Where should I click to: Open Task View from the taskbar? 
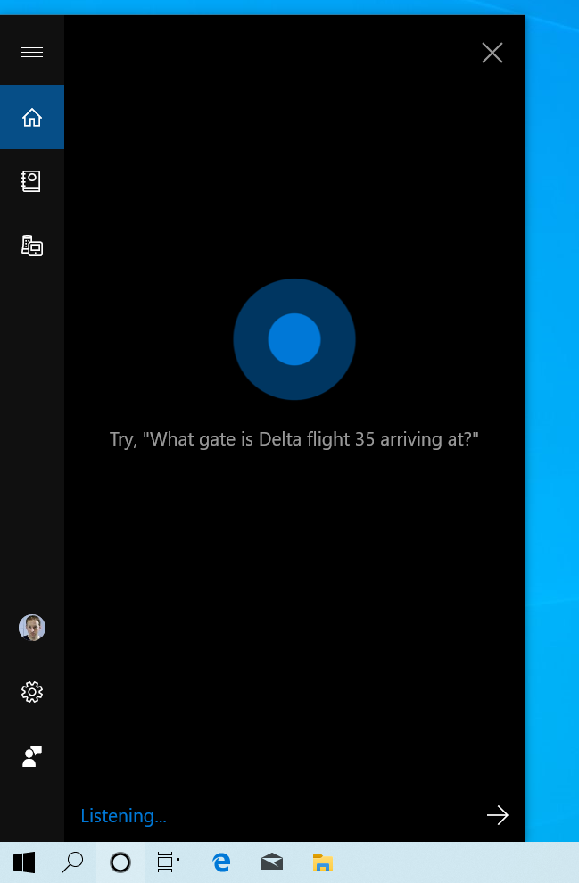[169, 862]
